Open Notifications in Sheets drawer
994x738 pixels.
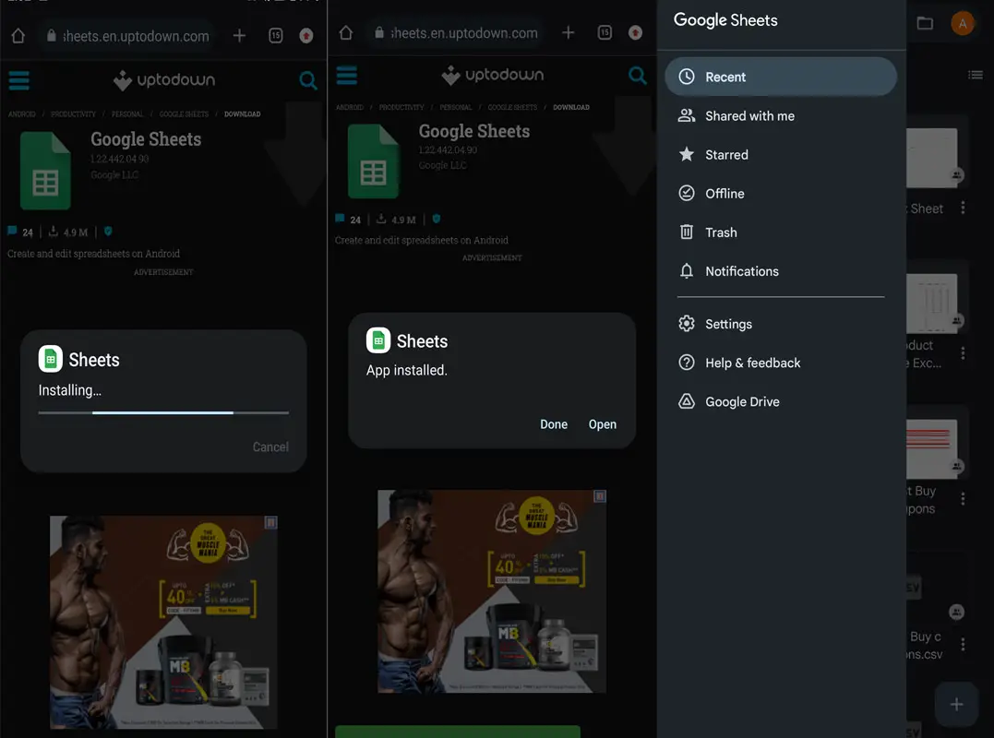(x=781, y=271)
